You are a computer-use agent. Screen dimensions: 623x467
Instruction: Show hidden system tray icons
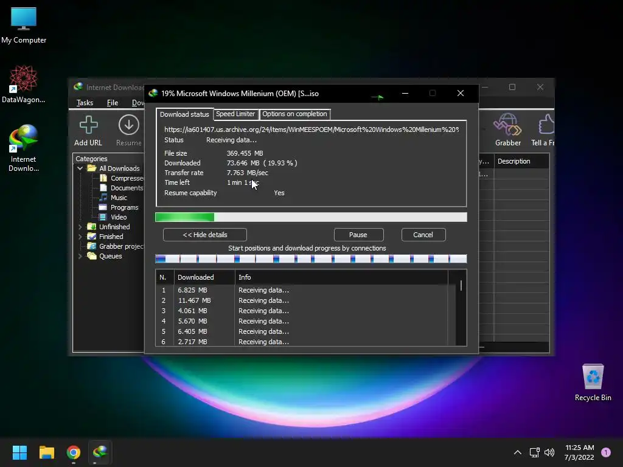[x=517, y=452]
